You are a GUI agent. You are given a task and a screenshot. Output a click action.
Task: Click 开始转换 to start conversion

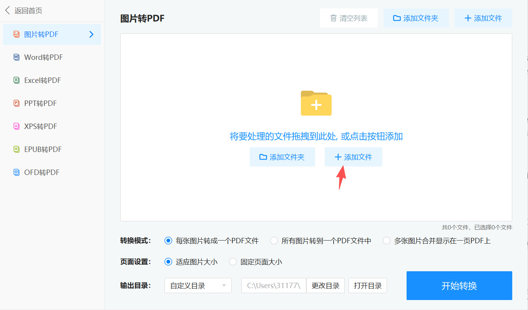pyautogui.click(x=459, y=285)
